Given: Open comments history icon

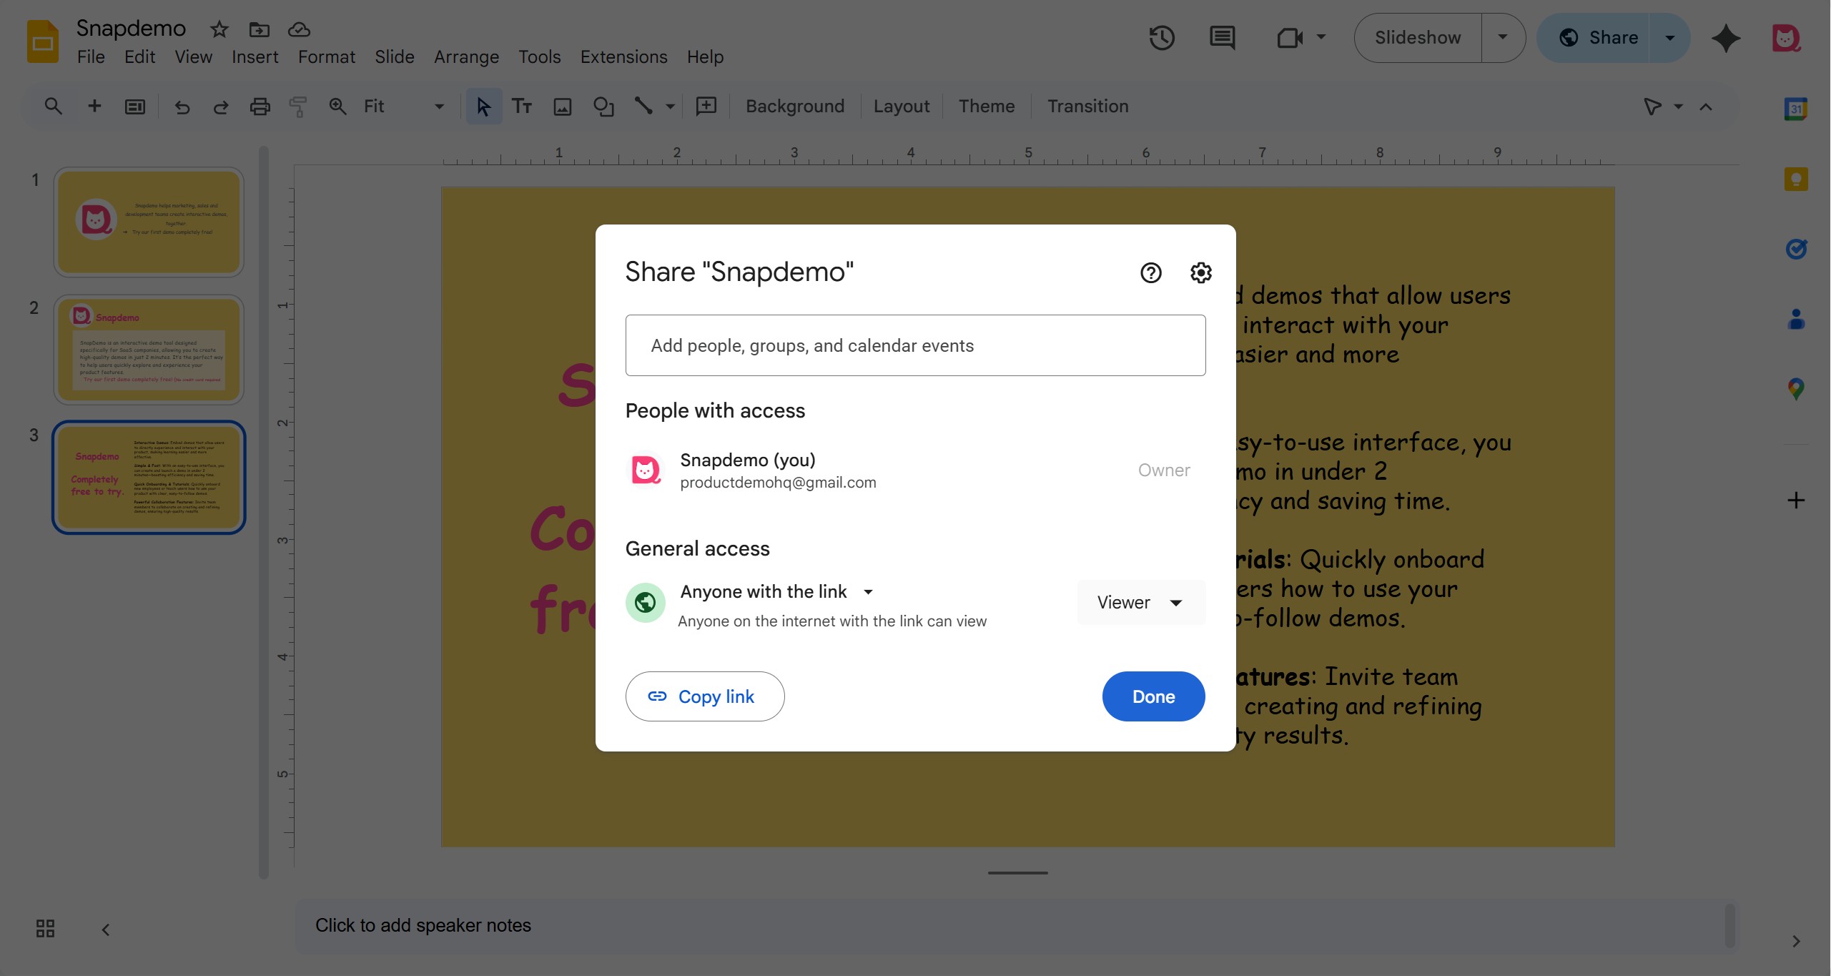Looking at the screenshot, I should (x=1222, y=38).
